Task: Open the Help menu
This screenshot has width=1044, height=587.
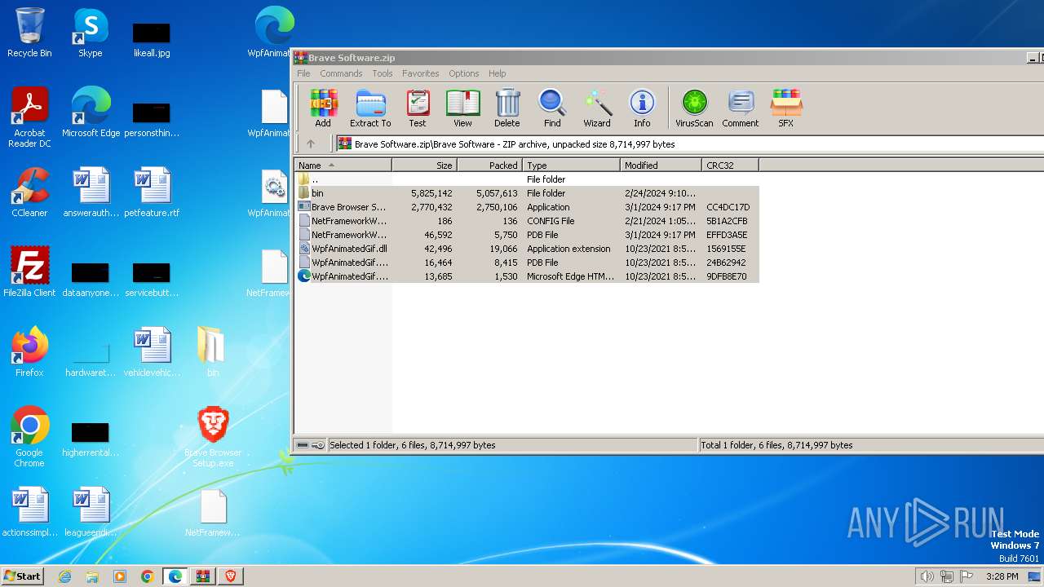Action: [498, 73]
